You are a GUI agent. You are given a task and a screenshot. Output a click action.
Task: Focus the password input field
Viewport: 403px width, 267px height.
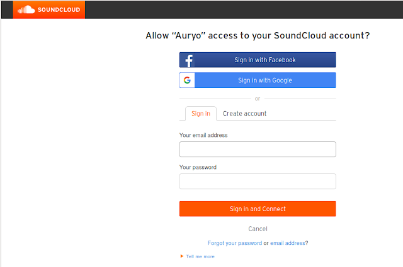point(258,182)
